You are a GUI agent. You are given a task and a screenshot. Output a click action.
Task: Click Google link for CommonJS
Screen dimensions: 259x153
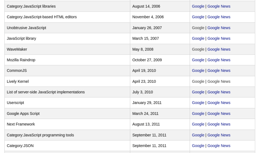pyautogui.click(x=198, y=71)
